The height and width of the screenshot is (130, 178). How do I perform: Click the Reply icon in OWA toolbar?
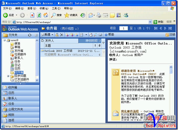[67, 35]
